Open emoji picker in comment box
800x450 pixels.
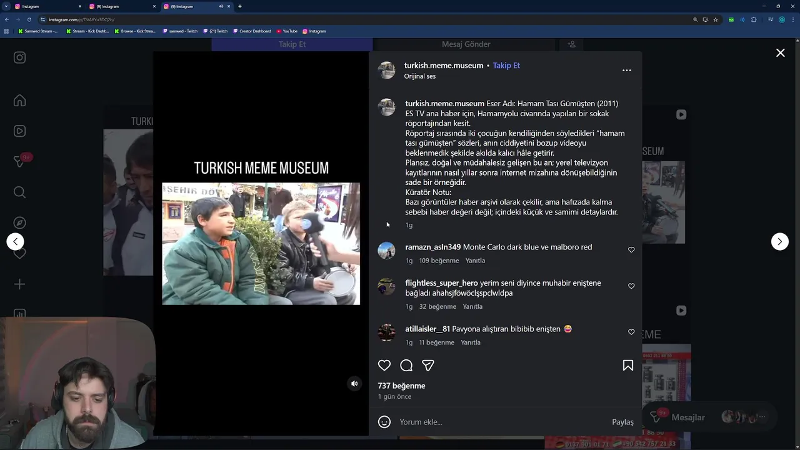click(x=384, y=422)
